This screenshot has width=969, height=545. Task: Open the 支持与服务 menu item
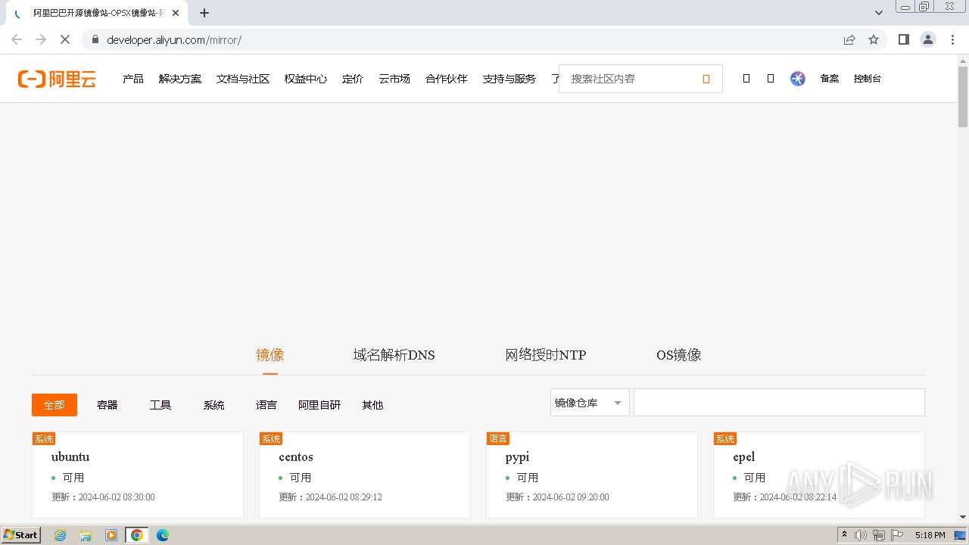coord(509,79)
